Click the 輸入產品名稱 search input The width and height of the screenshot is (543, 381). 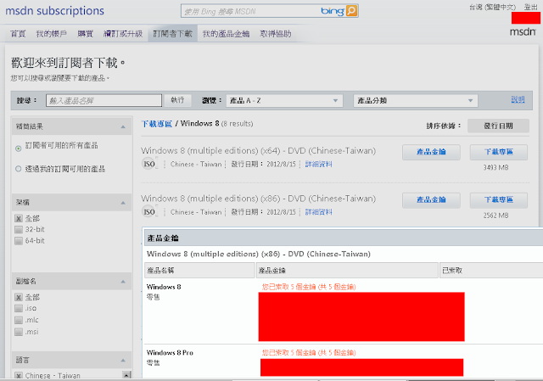tap(104, 100)
